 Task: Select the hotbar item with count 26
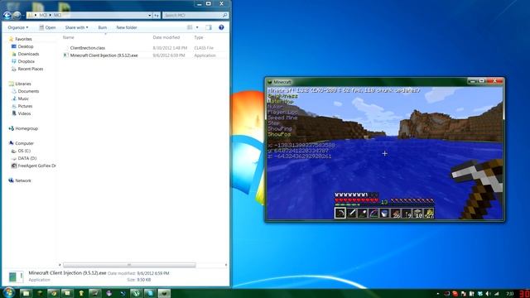tap(396, 213)
